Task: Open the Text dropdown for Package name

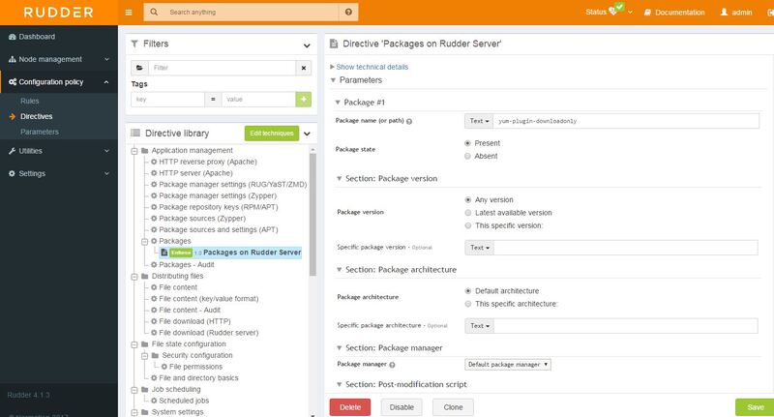Action: coord(479,121)
